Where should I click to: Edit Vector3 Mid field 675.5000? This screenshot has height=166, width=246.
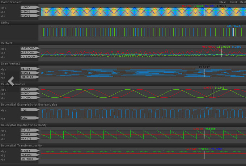pyautogui.click(x=30, y=52)
